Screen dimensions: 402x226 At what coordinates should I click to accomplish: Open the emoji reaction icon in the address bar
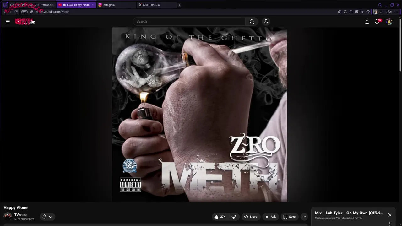click(340, 12)
